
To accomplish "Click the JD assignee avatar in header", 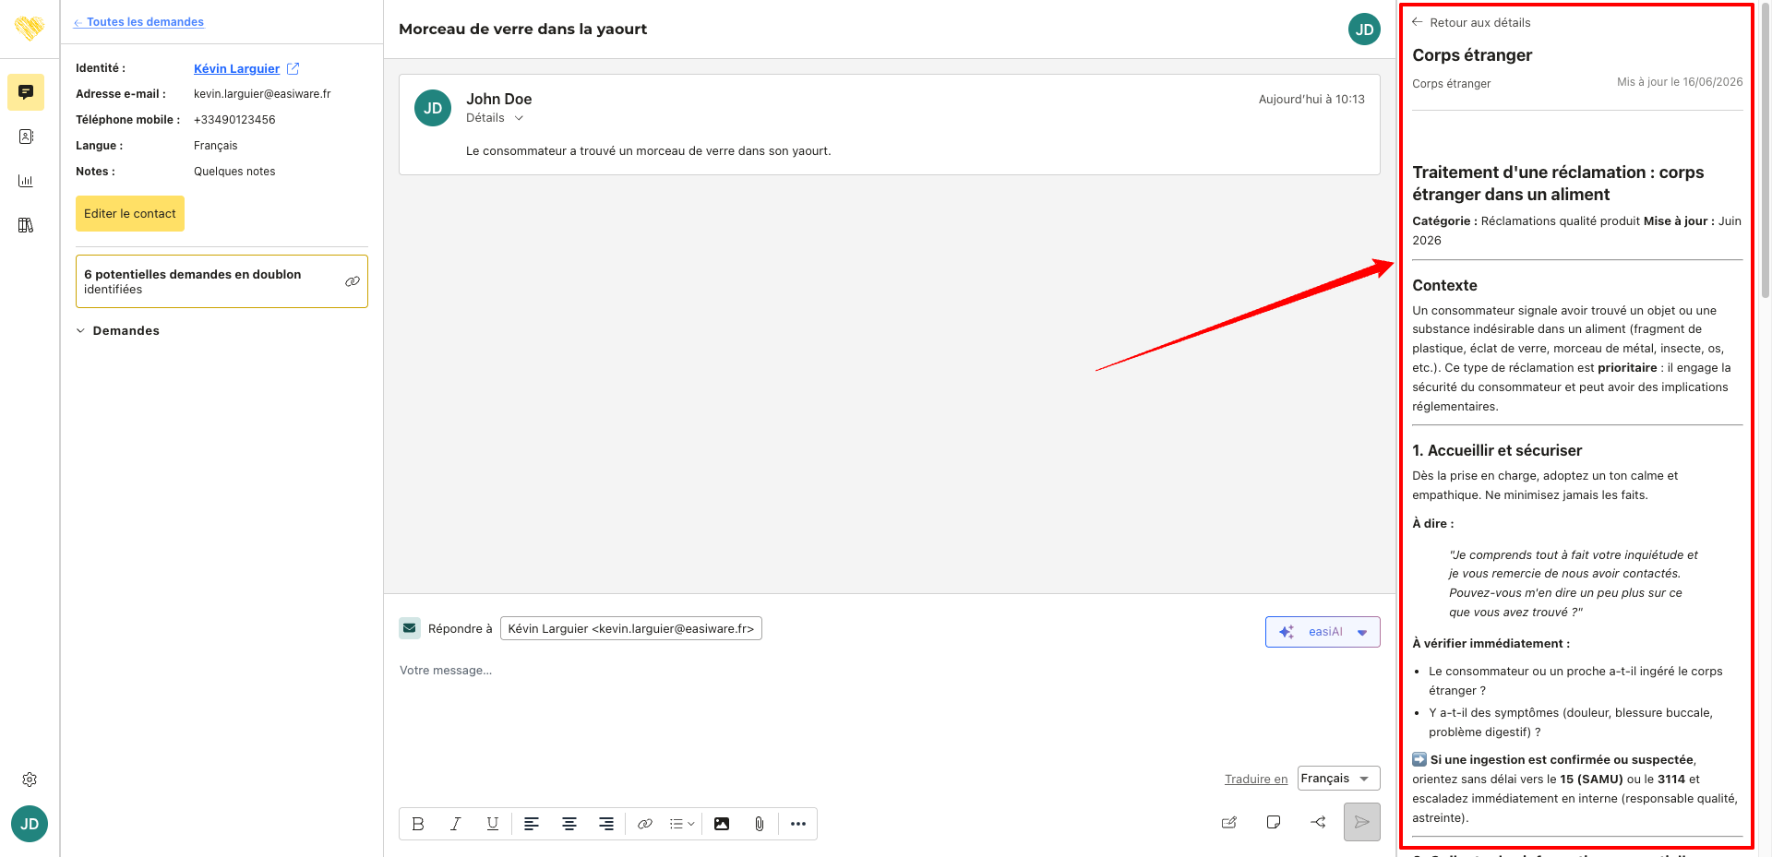I will pos(1364,30).
